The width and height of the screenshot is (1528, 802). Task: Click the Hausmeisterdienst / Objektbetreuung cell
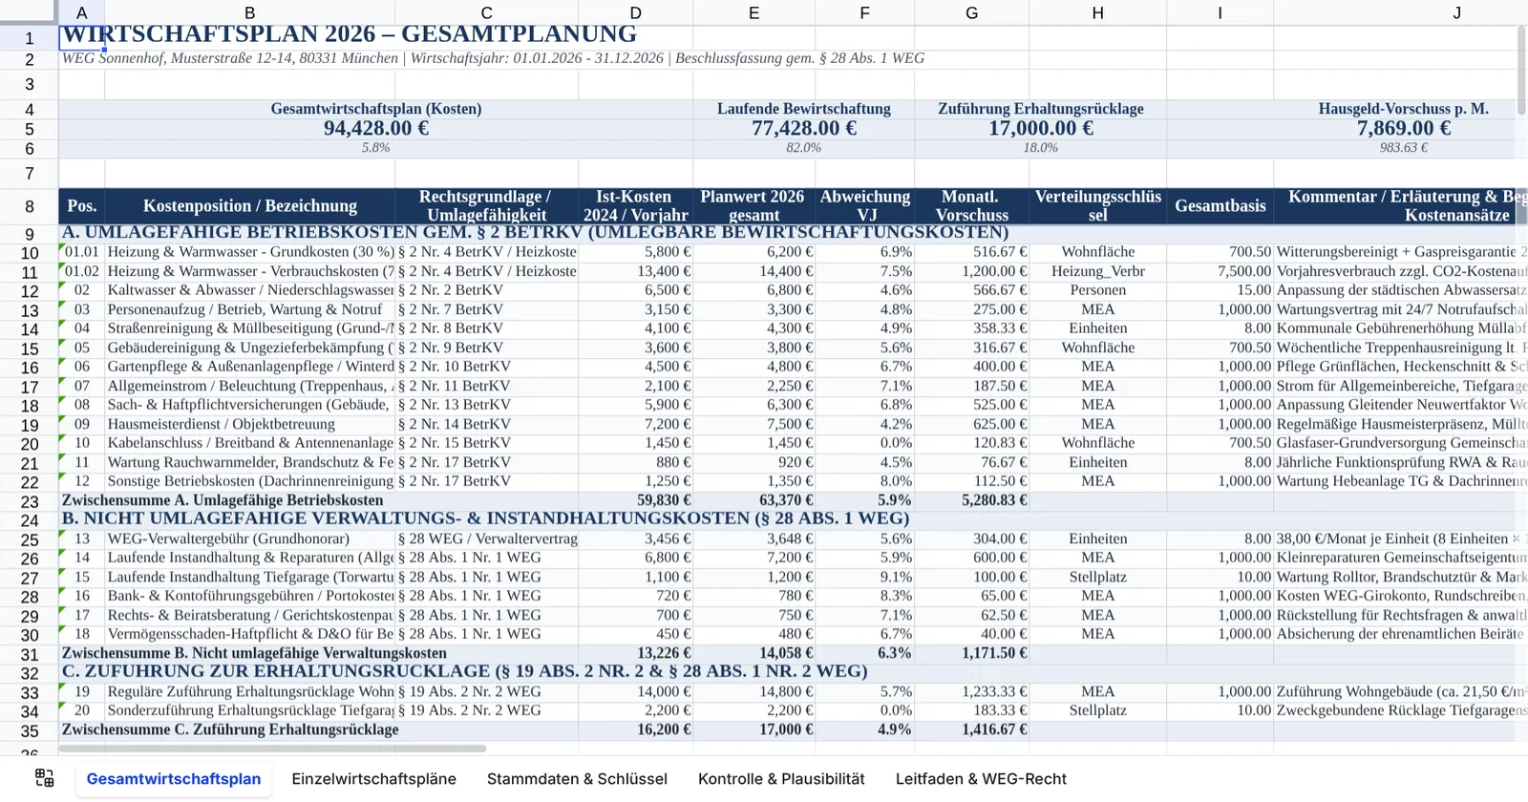(x=249, y=424)
